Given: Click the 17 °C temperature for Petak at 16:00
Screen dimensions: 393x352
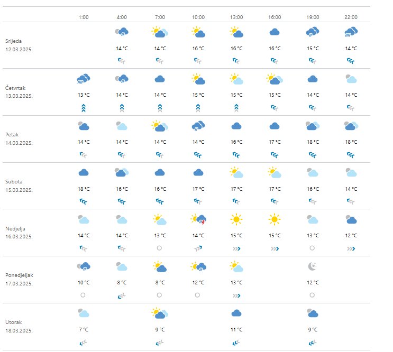Looking at the screenshot, I should (275, 142).
